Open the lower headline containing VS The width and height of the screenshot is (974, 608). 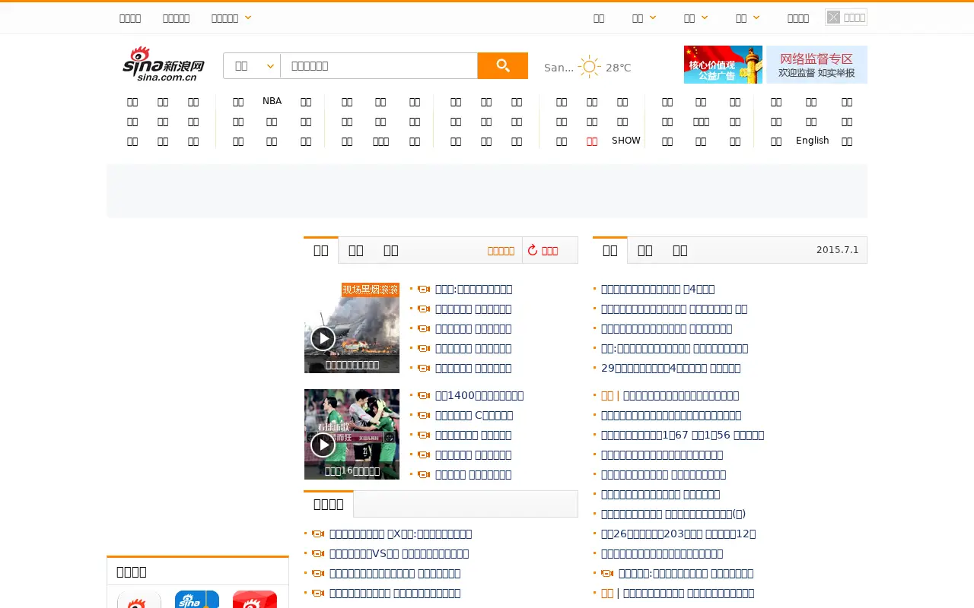(399, 553)
